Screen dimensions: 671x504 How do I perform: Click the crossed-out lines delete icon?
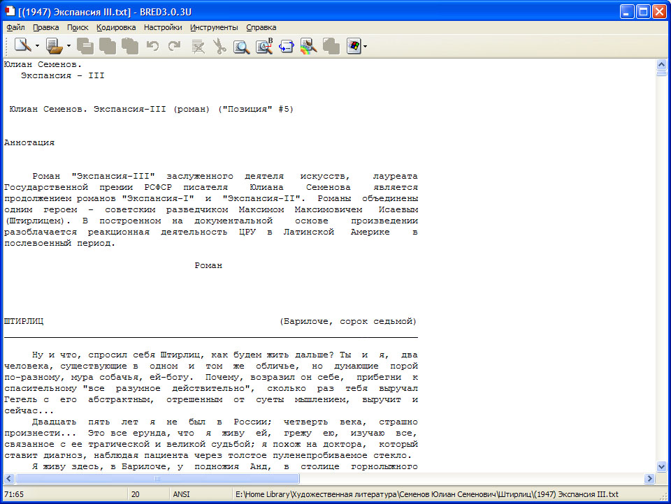click(198, 46)
